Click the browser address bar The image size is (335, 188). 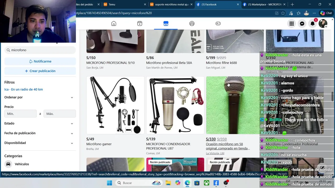click(173, 13)
